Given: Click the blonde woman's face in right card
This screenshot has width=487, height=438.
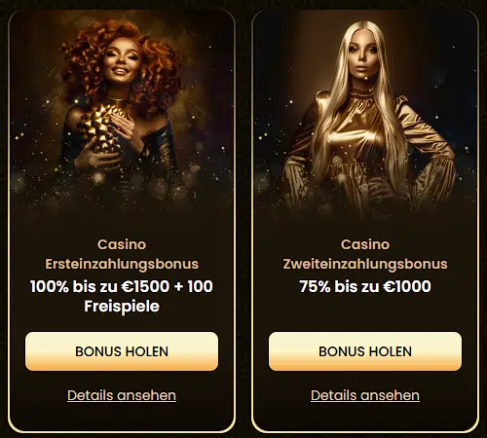Looking at the screenshot, I should (363, 60).
